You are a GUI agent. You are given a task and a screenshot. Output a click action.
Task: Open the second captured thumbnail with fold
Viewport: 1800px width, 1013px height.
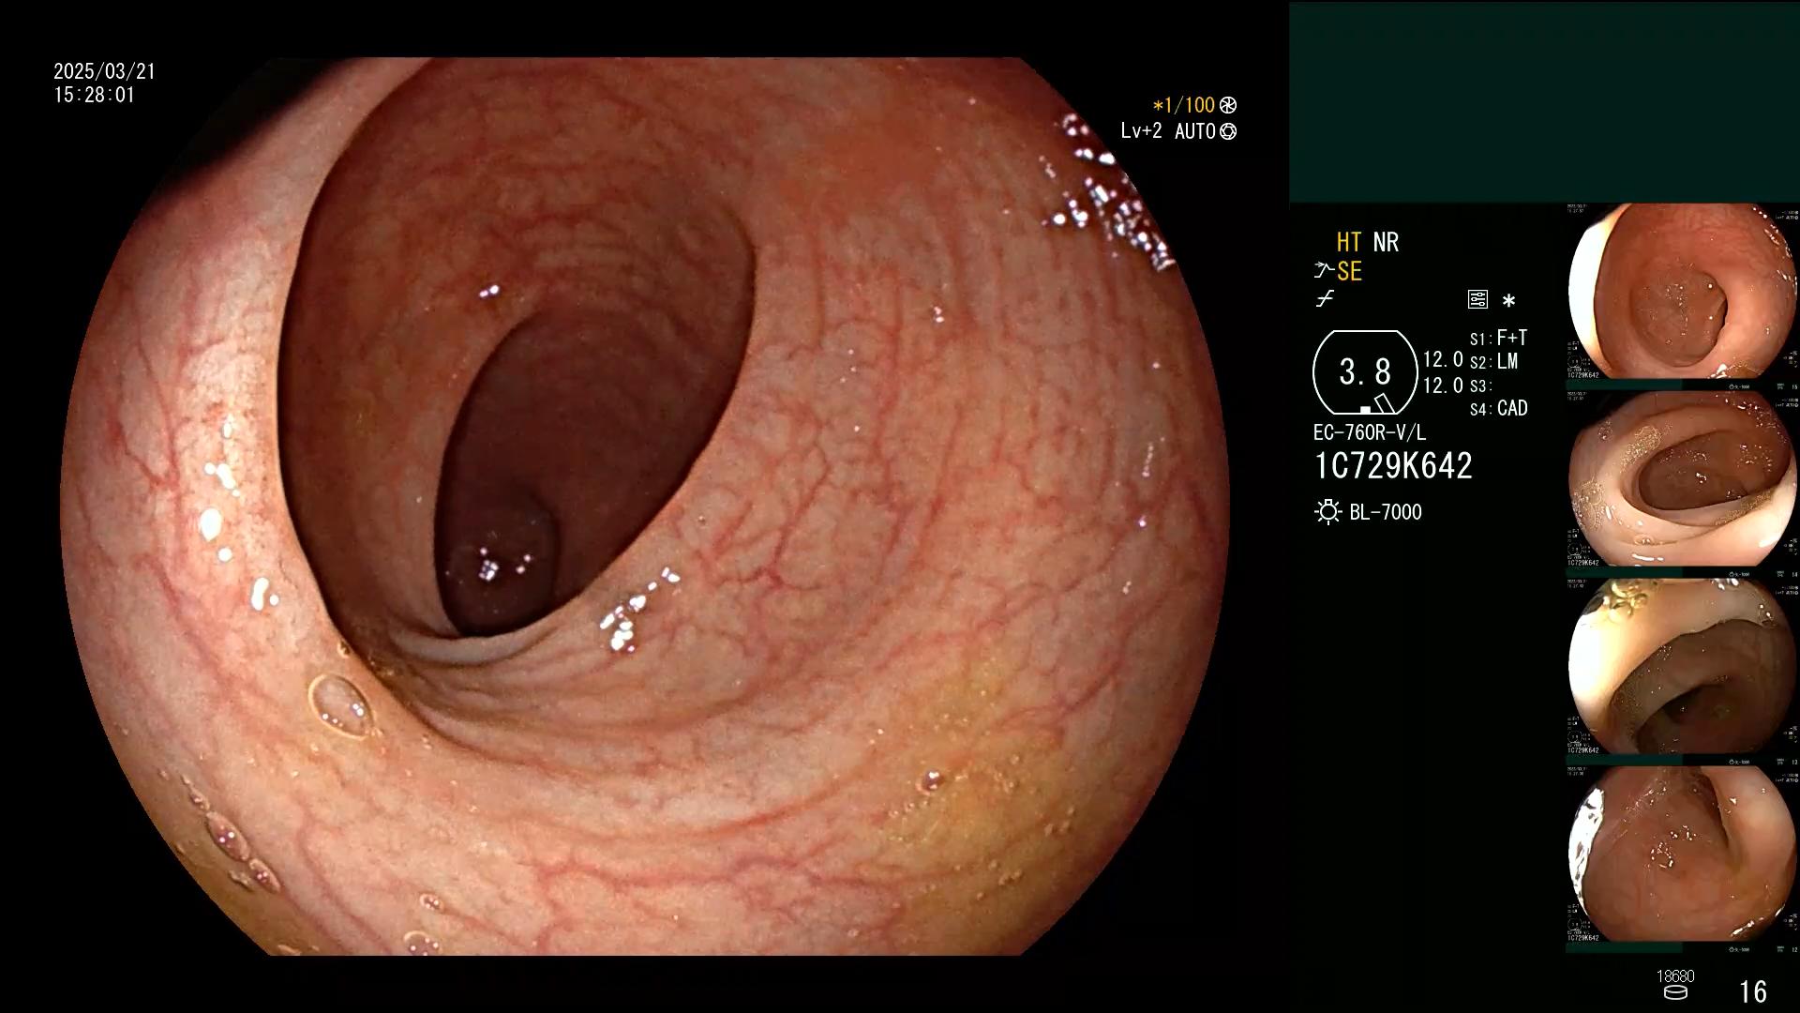pyautogui.click(x=1683, y=478)
